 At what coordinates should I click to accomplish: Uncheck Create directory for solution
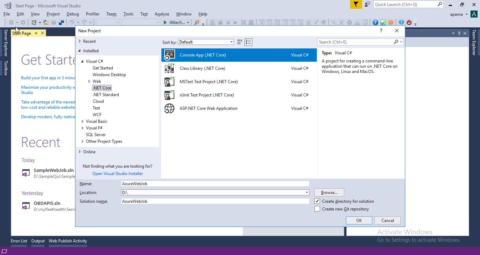(317, 201)
